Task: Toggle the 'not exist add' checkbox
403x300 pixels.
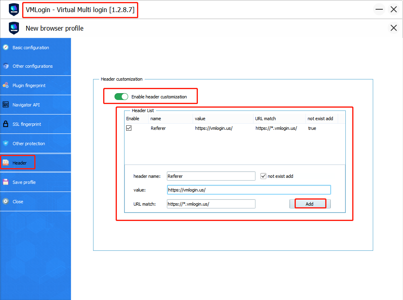Action: 264,176
